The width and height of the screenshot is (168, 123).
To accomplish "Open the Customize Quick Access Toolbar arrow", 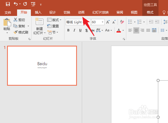I will (x=41, y=5).
